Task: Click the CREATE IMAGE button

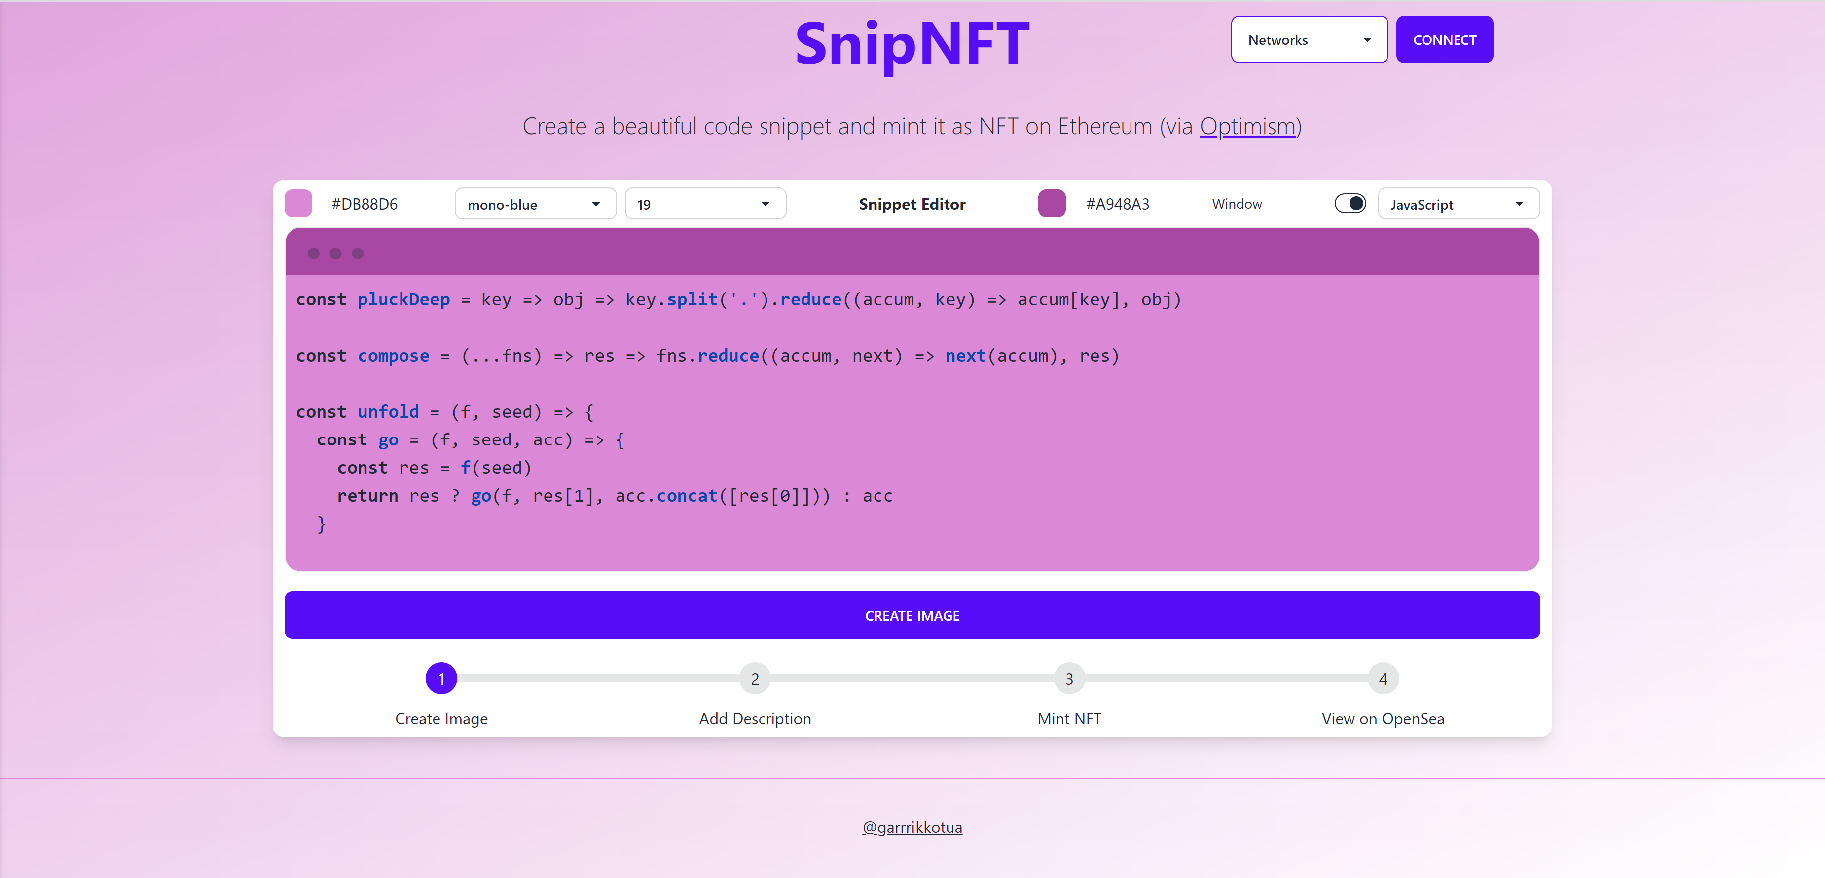Action: coord(912,615)
